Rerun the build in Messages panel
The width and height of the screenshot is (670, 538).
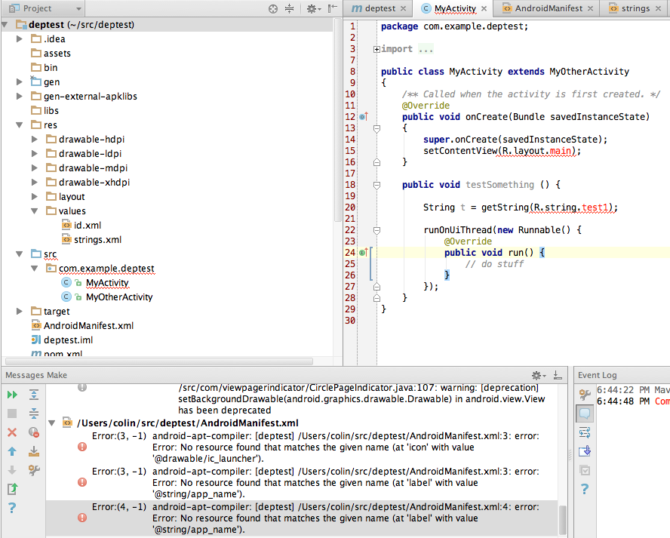(x=12, y=395)
